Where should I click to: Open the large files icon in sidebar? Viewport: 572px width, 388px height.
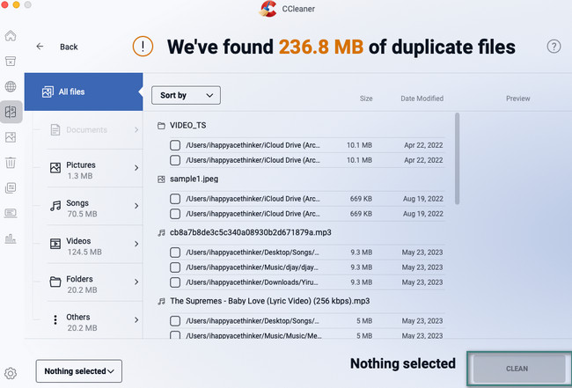(x=11, y=187)
